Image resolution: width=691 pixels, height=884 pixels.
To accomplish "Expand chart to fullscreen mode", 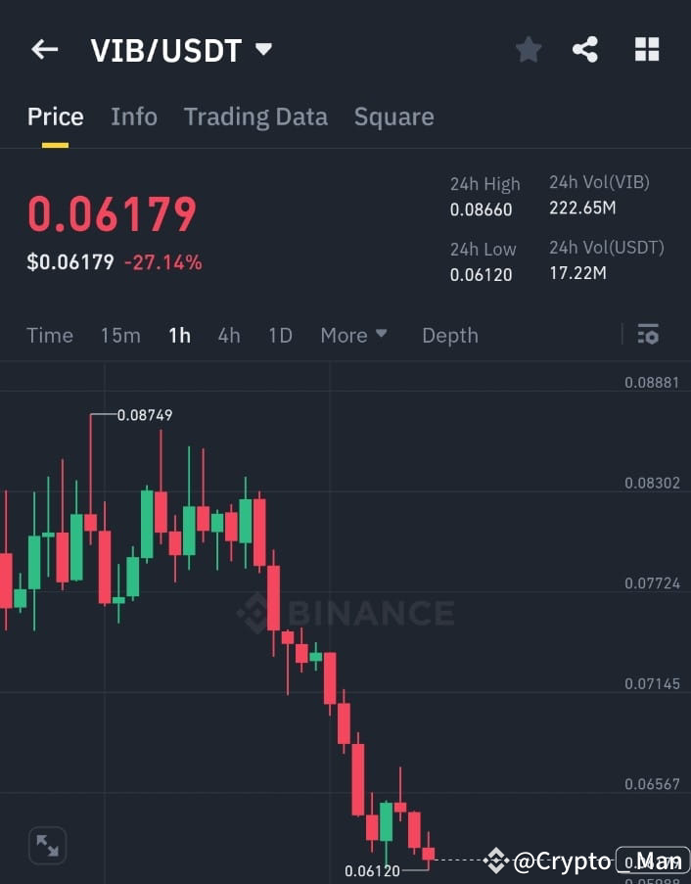I will [x=46, y=846].
